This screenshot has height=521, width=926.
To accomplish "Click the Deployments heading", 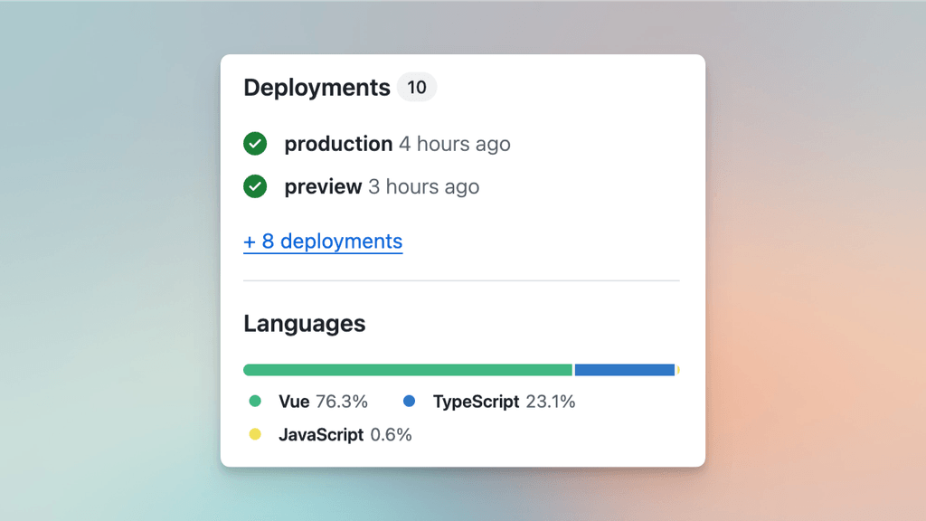I will (x=315, y=87).
